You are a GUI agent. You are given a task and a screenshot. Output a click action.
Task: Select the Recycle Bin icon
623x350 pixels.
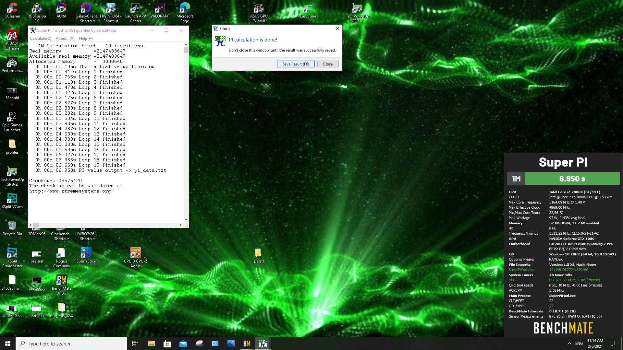pos(12,228)
